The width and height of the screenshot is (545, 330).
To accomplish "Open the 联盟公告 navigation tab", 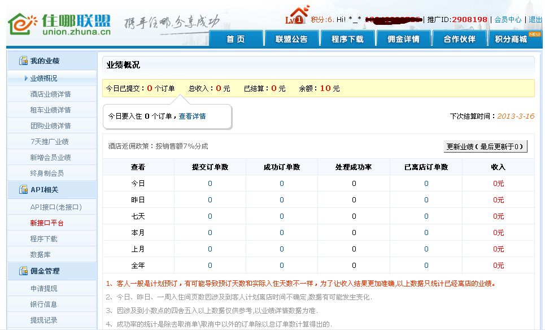I will (291, 39).
